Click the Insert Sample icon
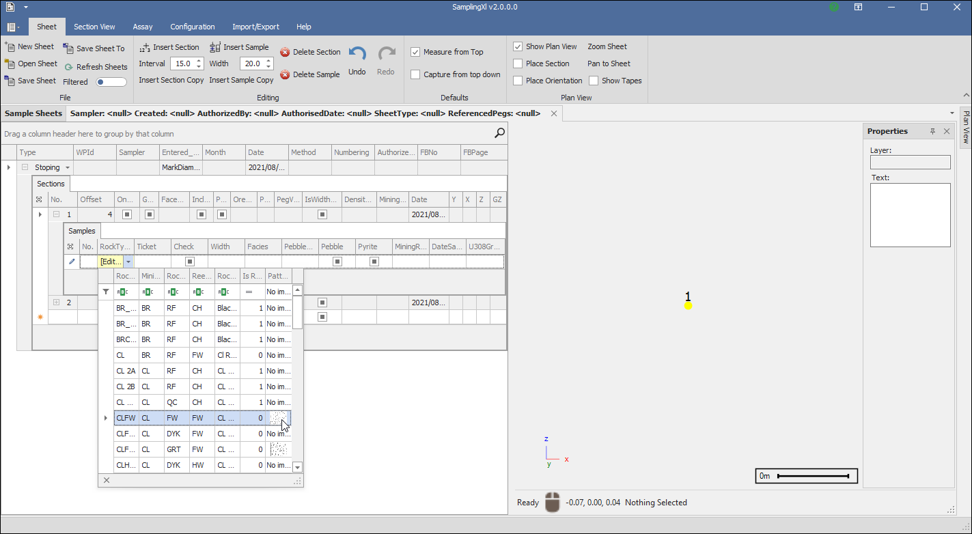 [215, 47]
